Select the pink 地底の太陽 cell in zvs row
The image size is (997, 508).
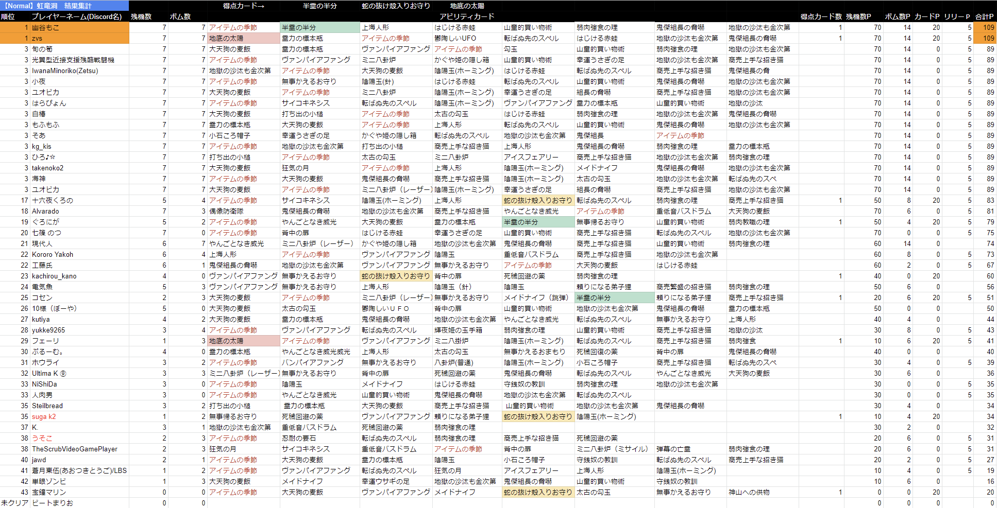(243, 38)
